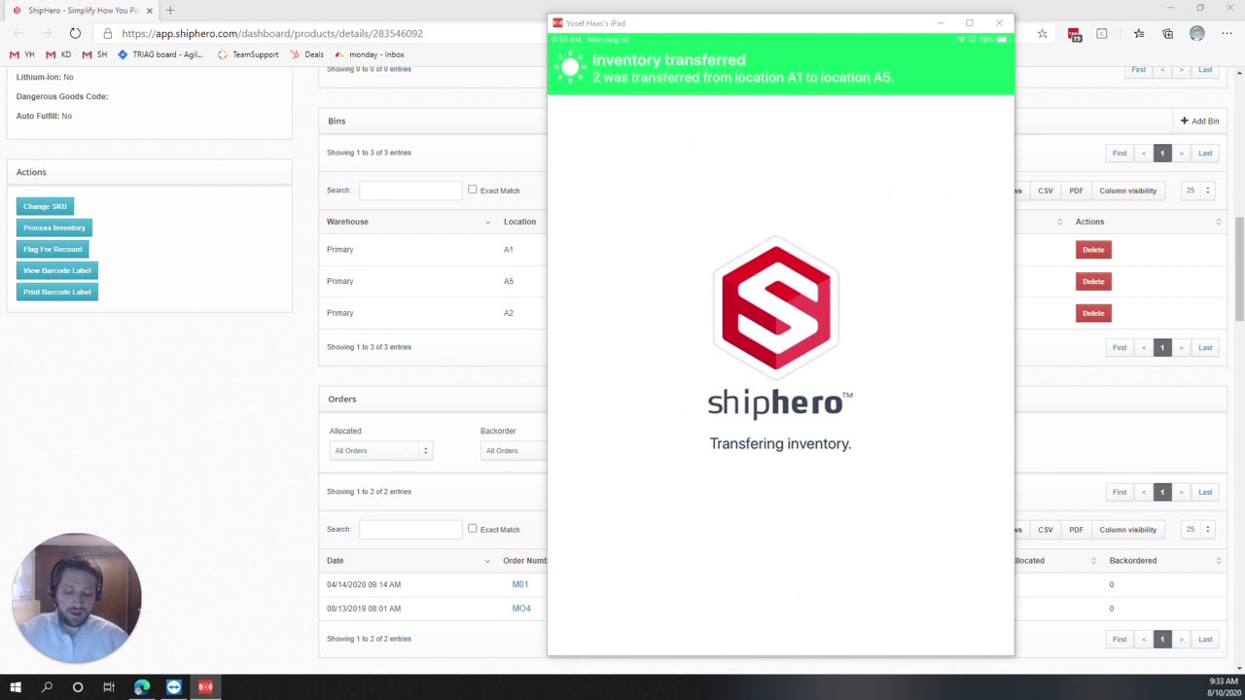Open the YH Gmail bookmark
1245x700 pixels.
[x=22, y=54]
